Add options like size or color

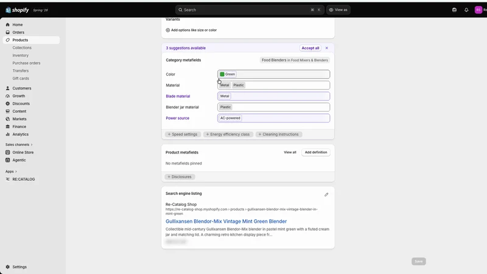pos(191,30)
